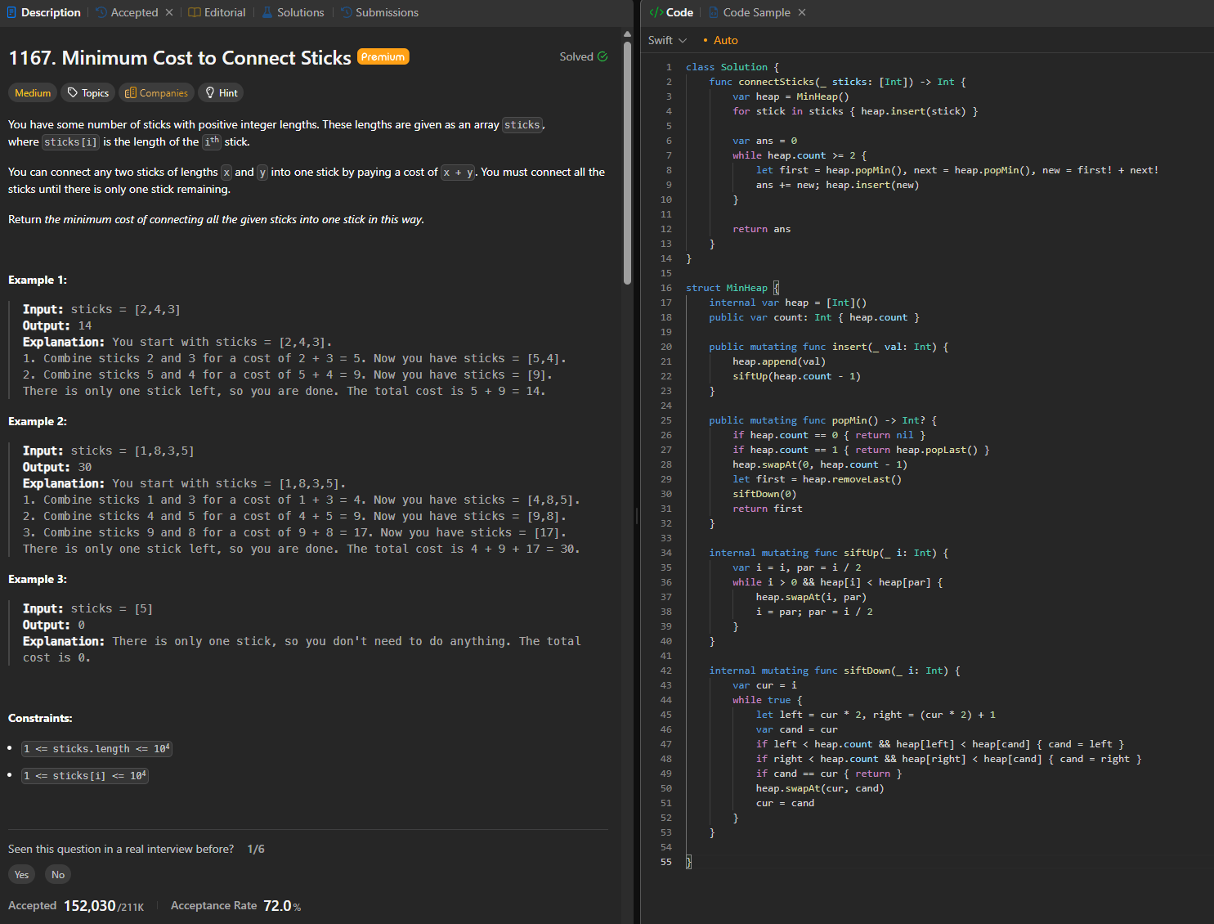
Task: Click the code brackets icon
Action: point(656,12)
